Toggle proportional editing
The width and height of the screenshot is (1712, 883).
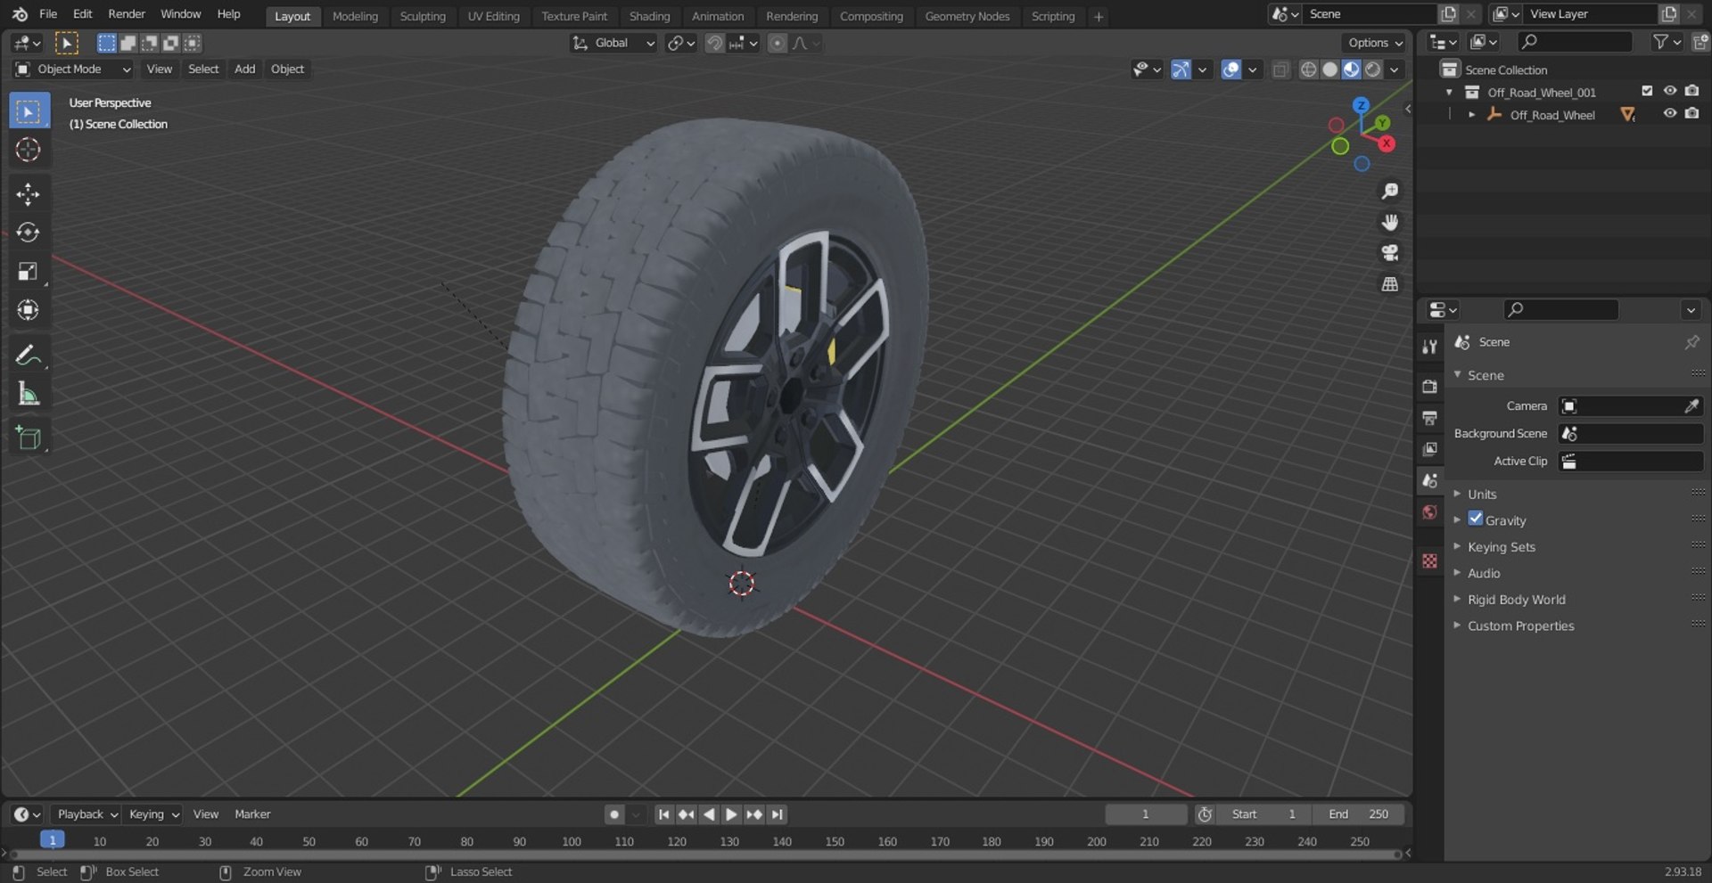778,43
